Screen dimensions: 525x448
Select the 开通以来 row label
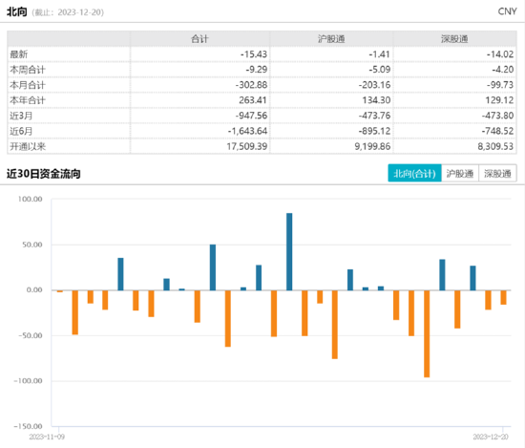click(x=28, y=146)
